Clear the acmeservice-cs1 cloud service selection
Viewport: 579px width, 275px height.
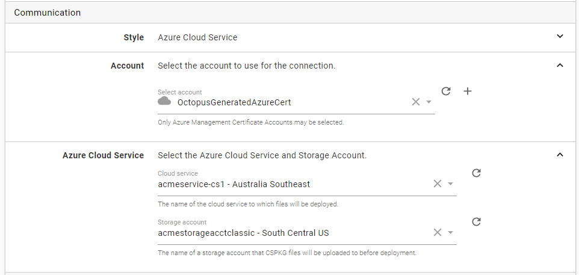click(x=438, y=184)
